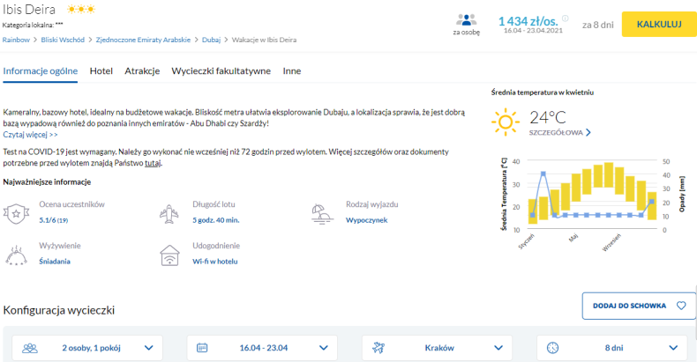
Task: Open the Atrakcje tab
Action: pos(142,71)
